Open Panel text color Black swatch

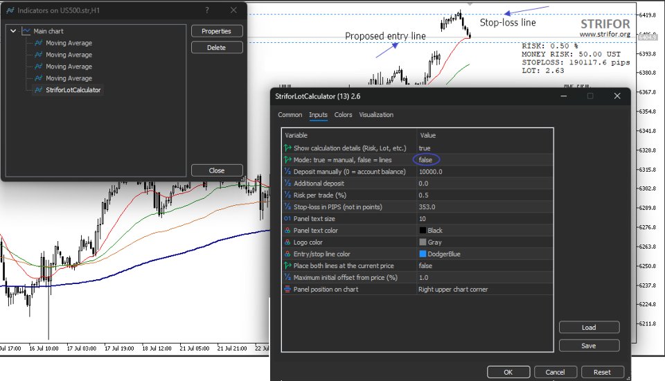click(x=423, y=231)
